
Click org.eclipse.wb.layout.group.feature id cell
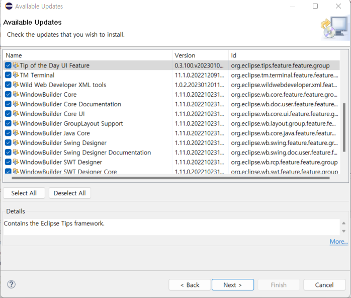point(284,123)
